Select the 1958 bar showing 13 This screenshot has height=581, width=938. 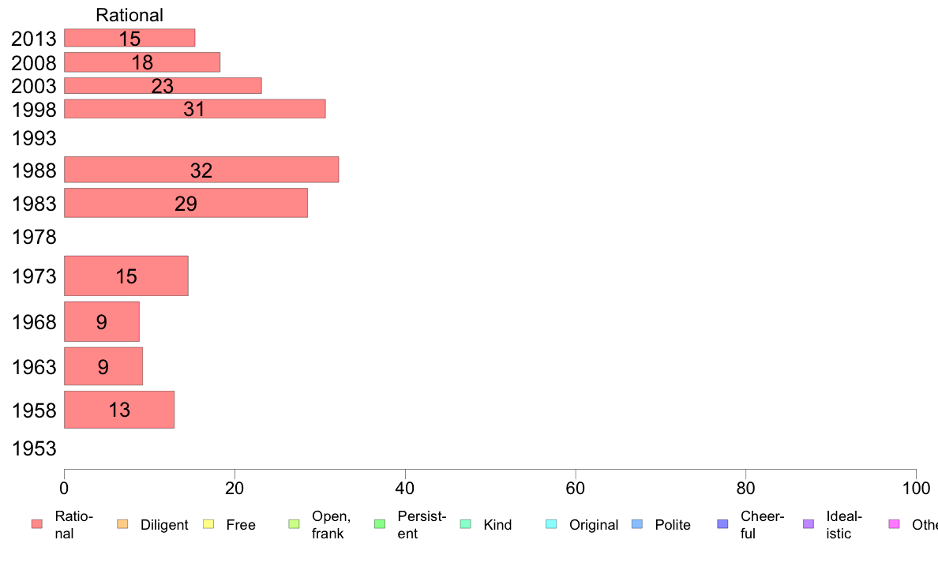pos(120,410)
